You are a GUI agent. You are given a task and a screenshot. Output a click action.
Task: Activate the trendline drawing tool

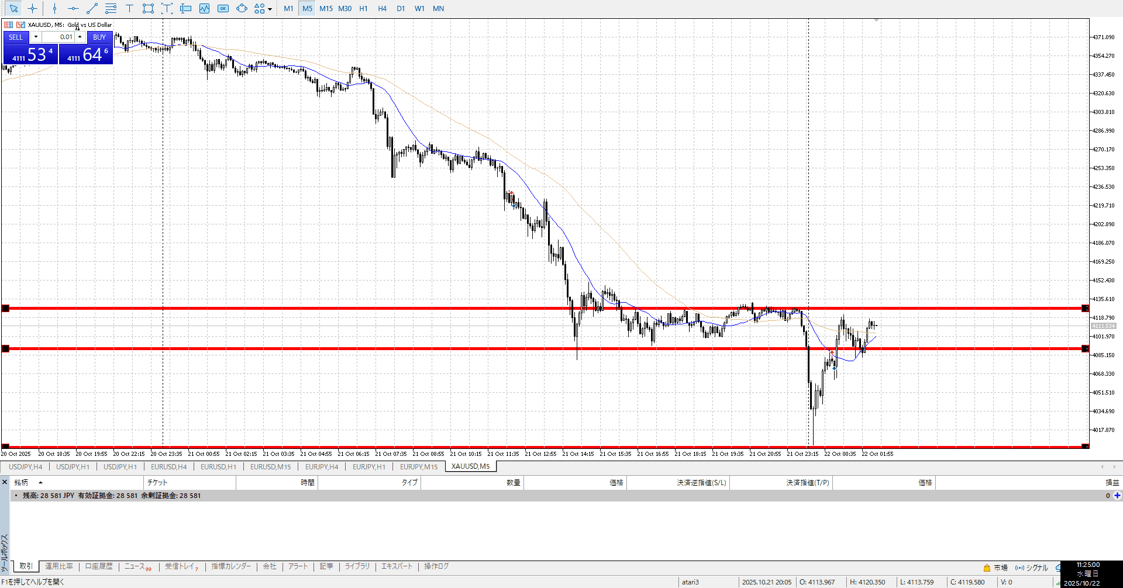tap(92, 8)
